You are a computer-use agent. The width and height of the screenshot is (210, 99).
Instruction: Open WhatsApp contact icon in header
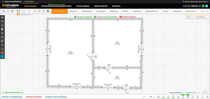203,6
